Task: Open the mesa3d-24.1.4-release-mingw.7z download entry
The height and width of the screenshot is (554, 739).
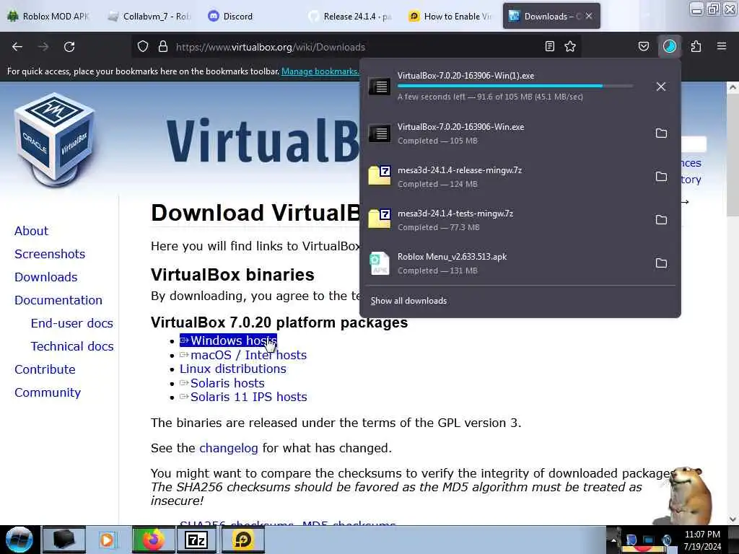Action: tap(504, 177)
